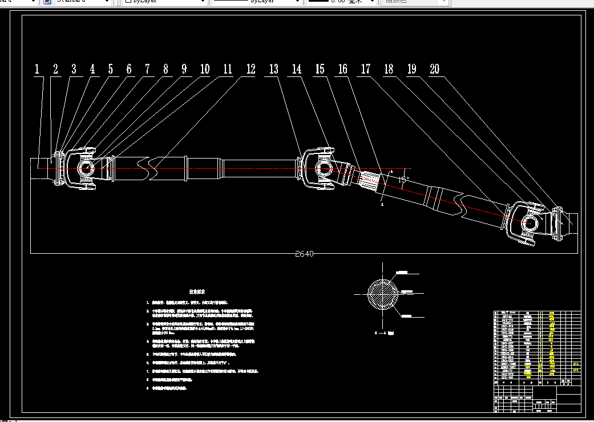Select part balloon number 9
The image size is (594, 422).
point(184,69)
